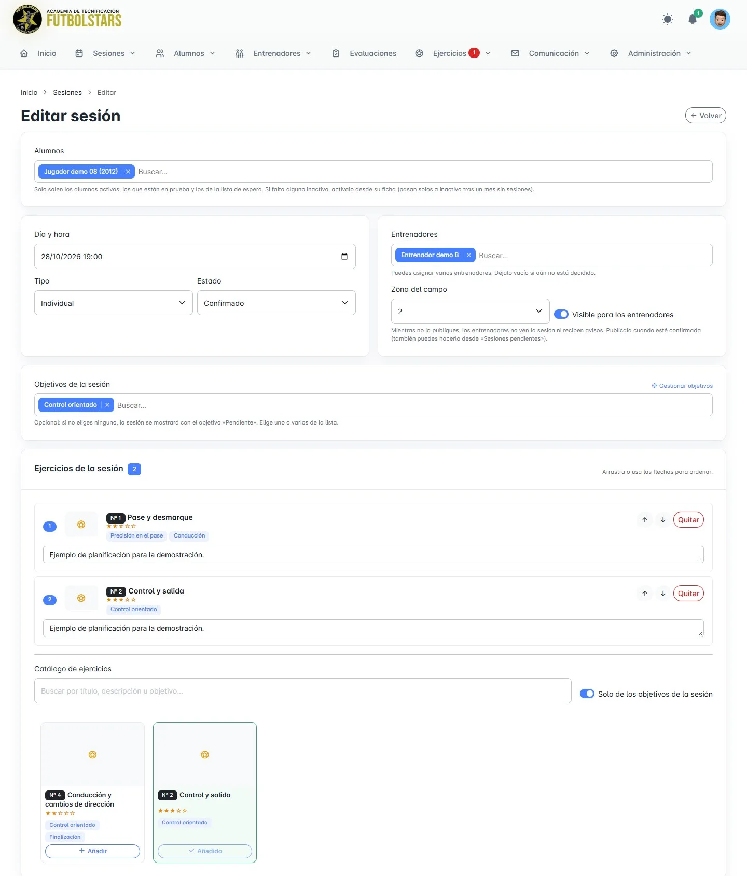
Task: Open the Administración navigation menu
Action: coord(651,53)
